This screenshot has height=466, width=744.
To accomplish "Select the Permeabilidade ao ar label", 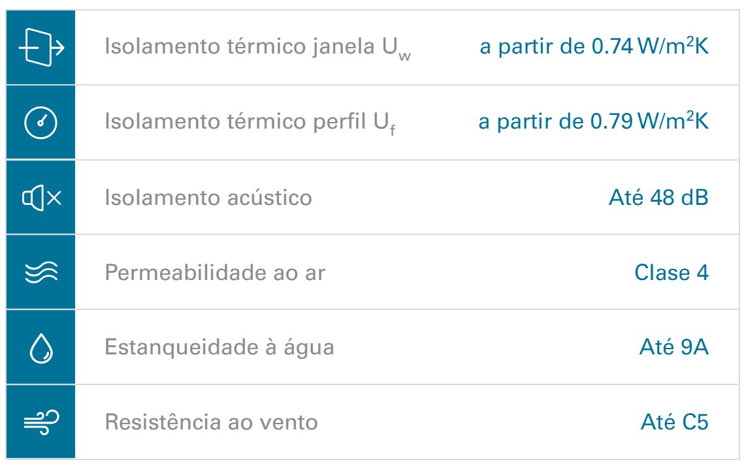I will click(215, 273).
